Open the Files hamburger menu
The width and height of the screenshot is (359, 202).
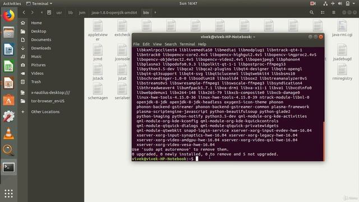point(334,12)
